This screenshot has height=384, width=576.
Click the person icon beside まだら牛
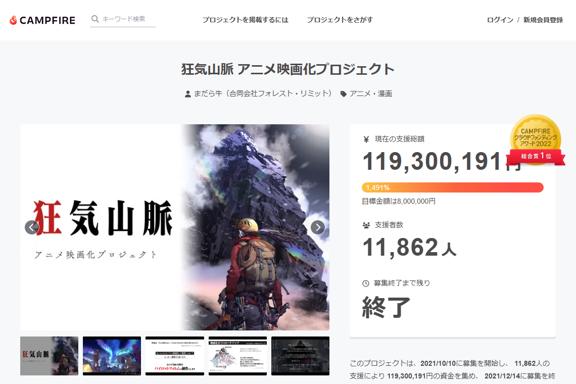[188, 94]
